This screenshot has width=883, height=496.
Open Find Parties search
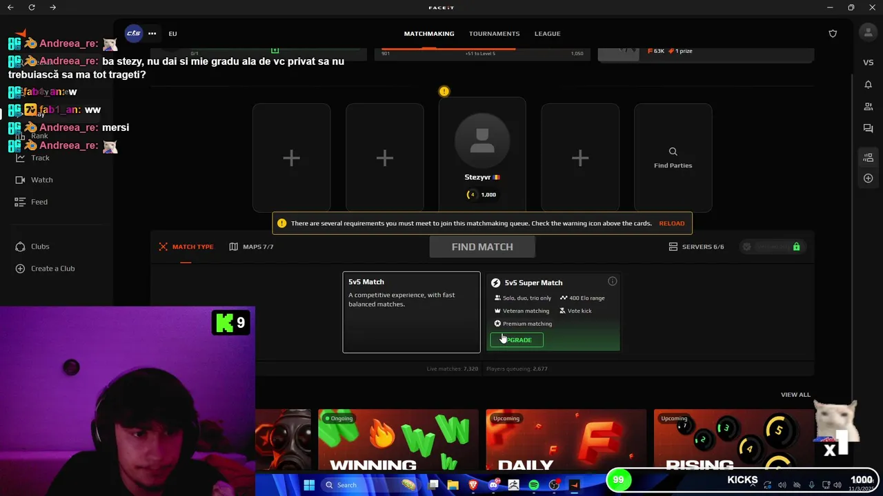(673, 158)
